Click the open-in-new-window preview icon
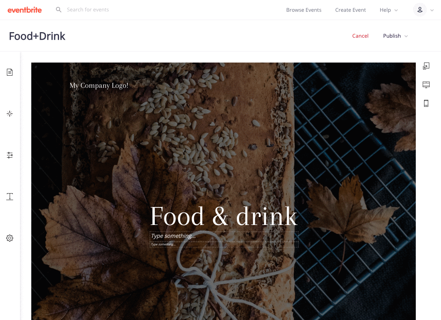This screenshot has height=320, width=441. pos(426,66)
